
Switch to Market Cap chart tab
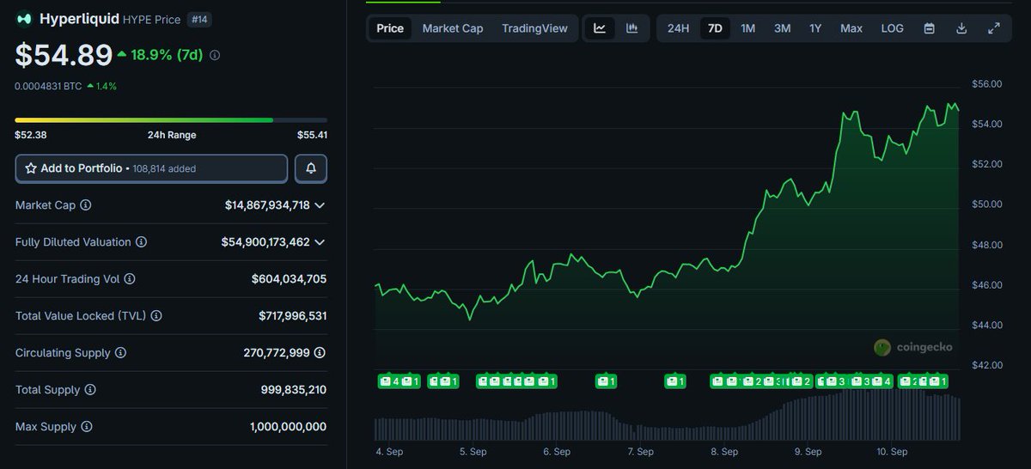453,28
